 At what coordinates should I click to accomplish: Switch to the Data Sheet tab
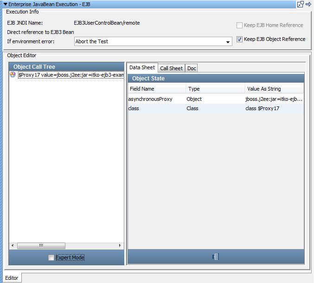142,67
